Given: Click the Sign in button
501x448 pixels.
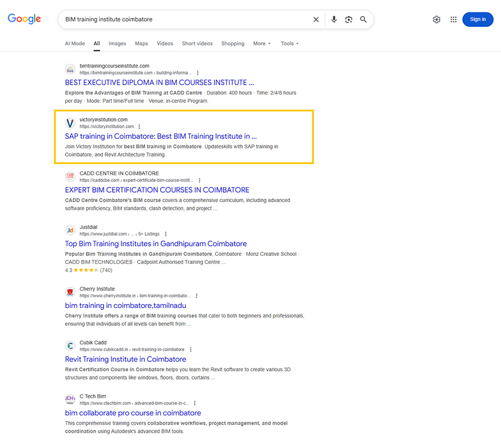Looking at the screenshot, I should click(x=477, y=20).
